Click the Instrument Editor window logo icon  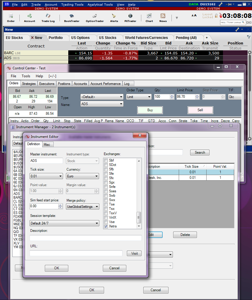27,137
